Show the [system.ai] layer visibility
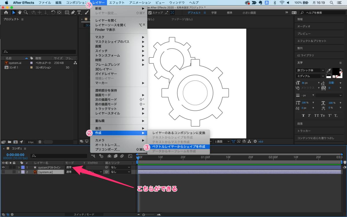 pos(3,171)
